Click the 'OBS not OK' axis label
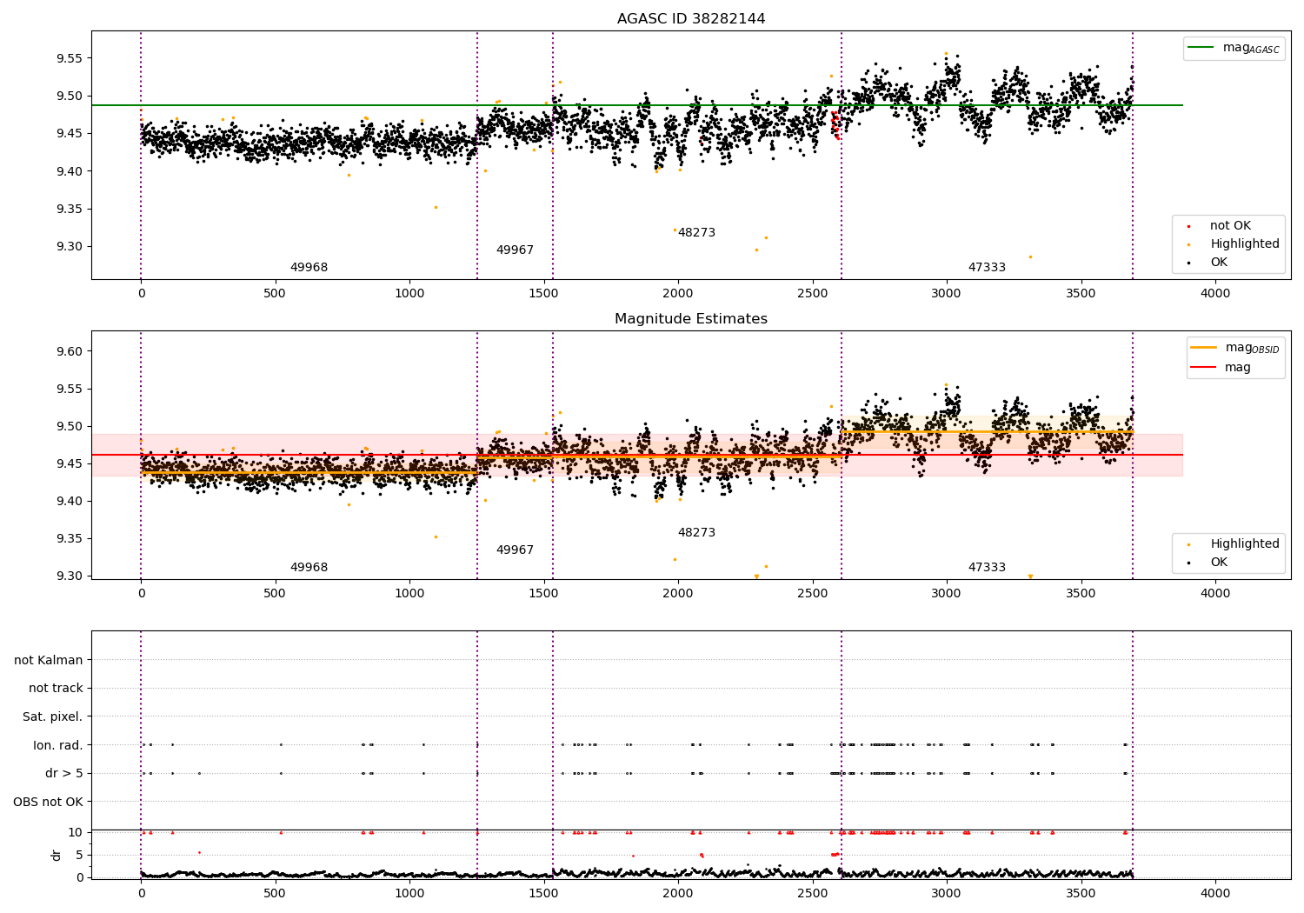The height and width of the screenshot is (913, 1304). [x=48, y=802]
